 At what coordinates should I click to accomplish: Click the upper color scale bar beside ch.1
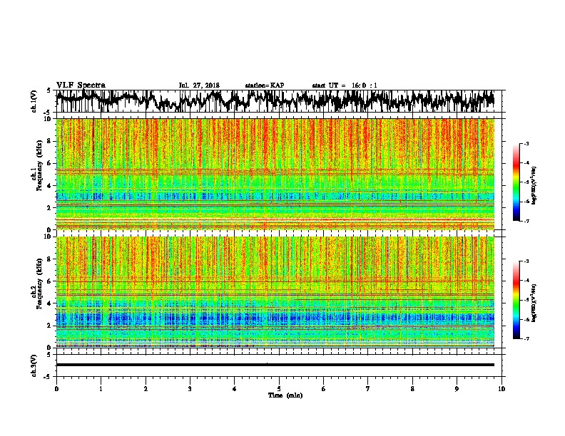[x=516, y=182]
